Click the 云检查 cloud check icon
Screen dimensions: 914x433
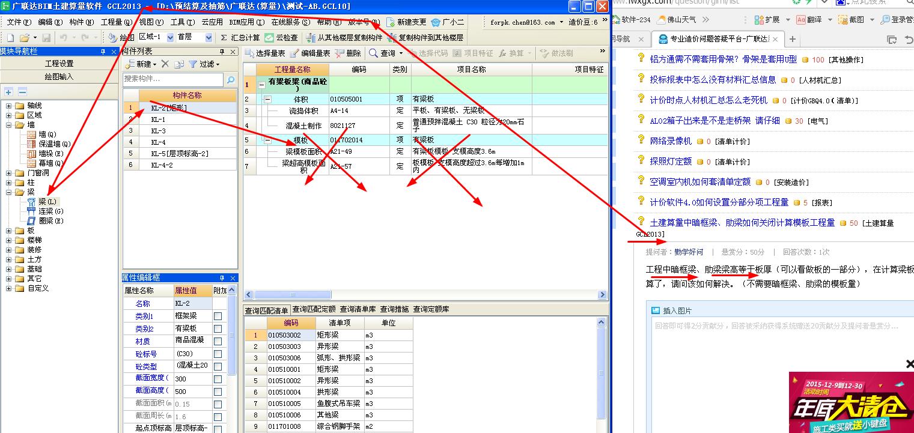[x=269, y=37]
